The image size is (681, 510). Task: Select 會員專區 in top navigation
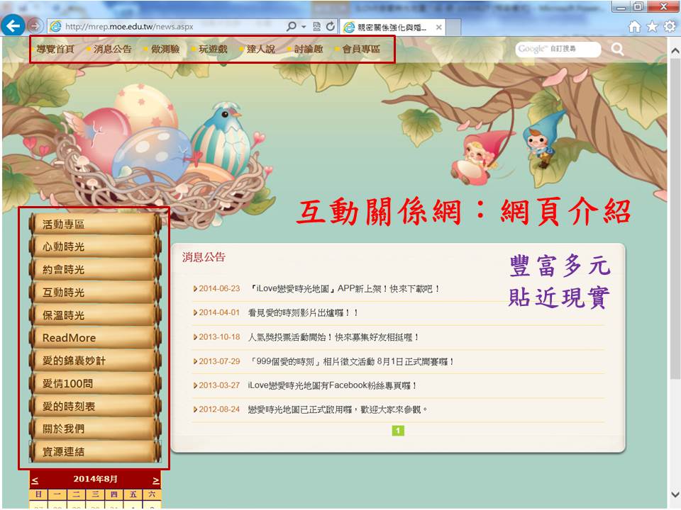(x=360, y=50)
